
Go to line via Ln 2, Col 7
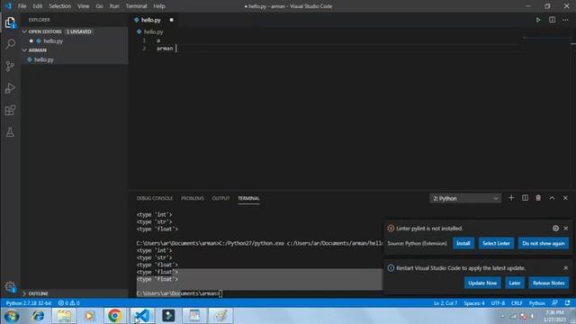tap(445, 303)
